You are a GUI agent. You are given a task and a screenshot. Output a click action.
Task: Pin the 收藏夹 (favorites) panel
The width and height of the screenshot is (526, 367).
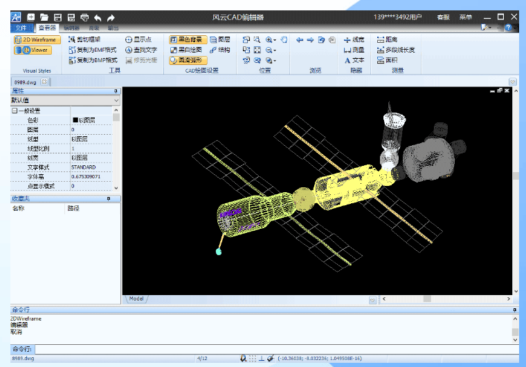tap(108, 198)
